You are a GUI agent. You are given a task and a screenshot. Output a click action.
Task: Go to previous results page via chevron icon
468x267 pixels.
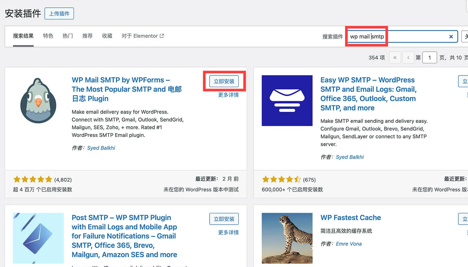point(408,57)
